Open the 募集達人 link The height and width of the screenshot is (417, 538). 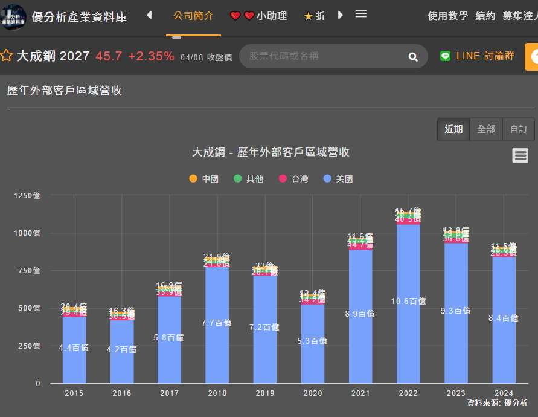(x=520, y=16)
